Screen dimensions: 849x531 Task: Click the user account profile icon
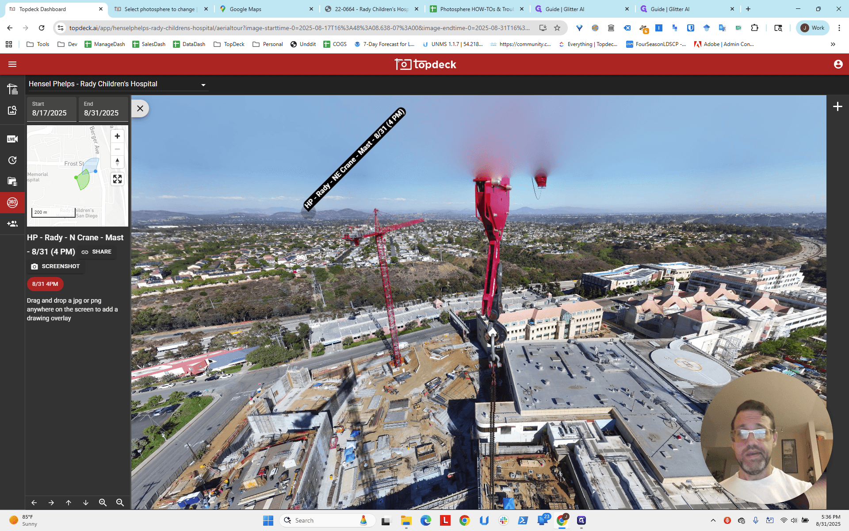[x=838, y=64]
